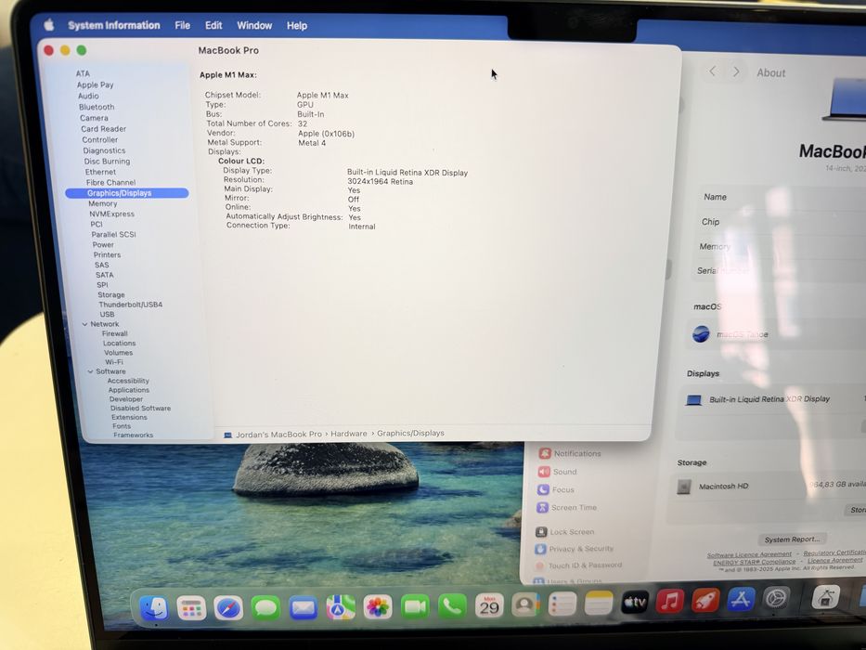Select Thunderbolt/USB4 in sidebar

130,305
